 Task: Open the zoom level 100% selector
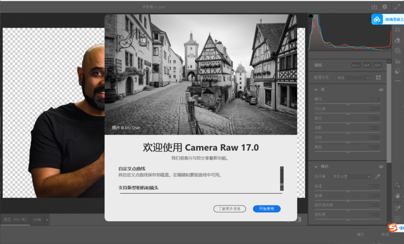click(39, 220)
